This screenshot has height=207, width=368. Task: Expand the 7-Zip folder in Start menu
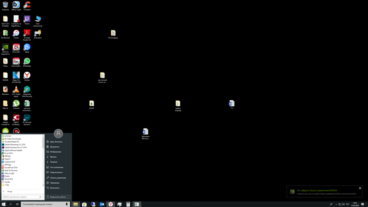pyautogui.click(x=6, y=185)
